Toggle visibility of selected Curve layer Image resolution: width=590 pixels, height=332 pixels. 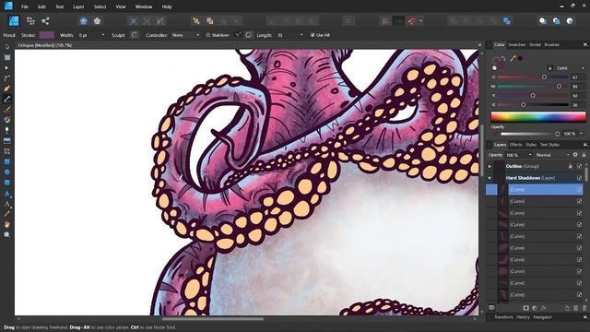(x=579, y=189)
